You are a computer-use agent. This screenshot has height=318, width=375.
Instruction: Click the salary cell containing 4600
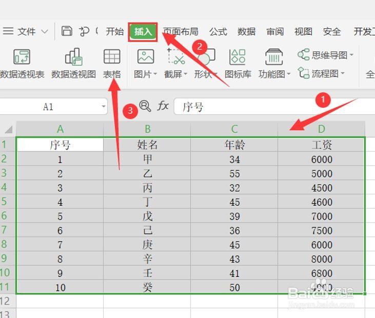322,202
